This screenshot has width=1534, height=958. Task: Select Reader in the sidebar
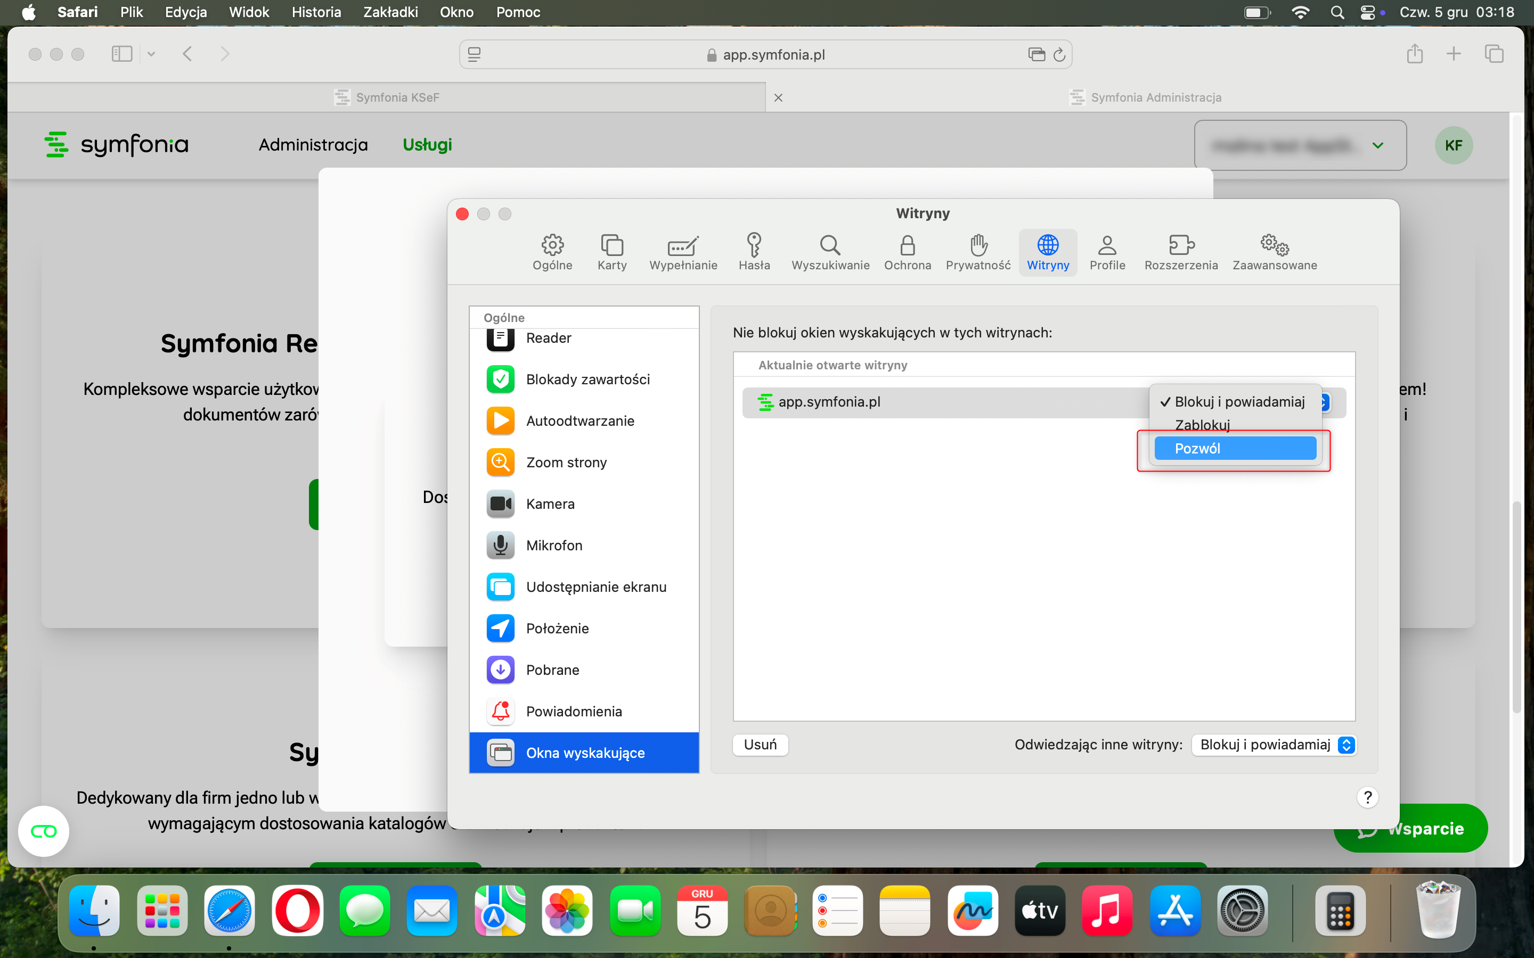tap(584, 338)
